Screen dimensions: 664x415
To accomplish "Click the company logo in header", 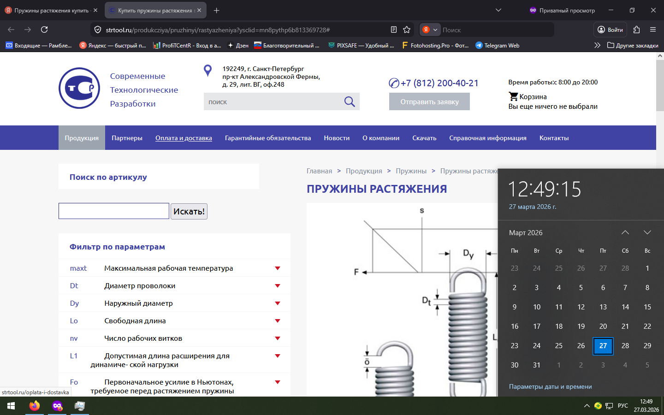I will 79,88.
